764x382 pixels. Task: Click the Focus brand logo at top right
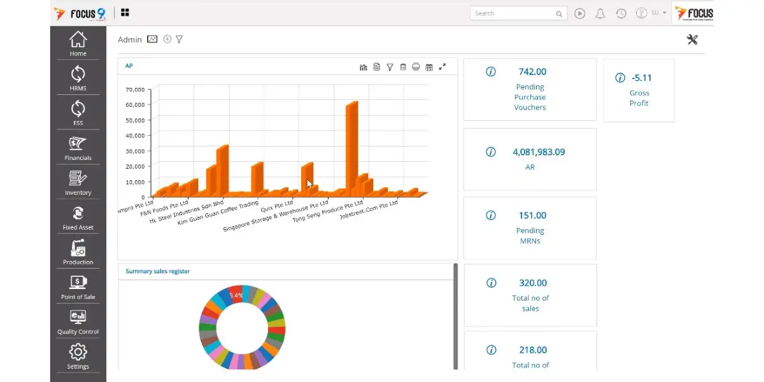pos(694,13)
